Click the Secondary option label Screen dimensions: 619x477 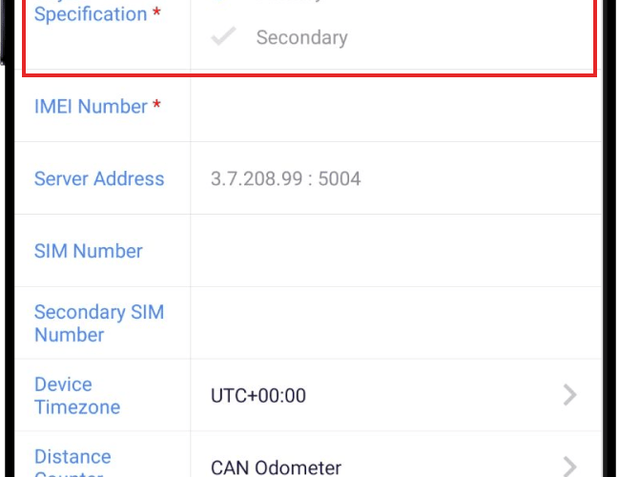point(301,38)
